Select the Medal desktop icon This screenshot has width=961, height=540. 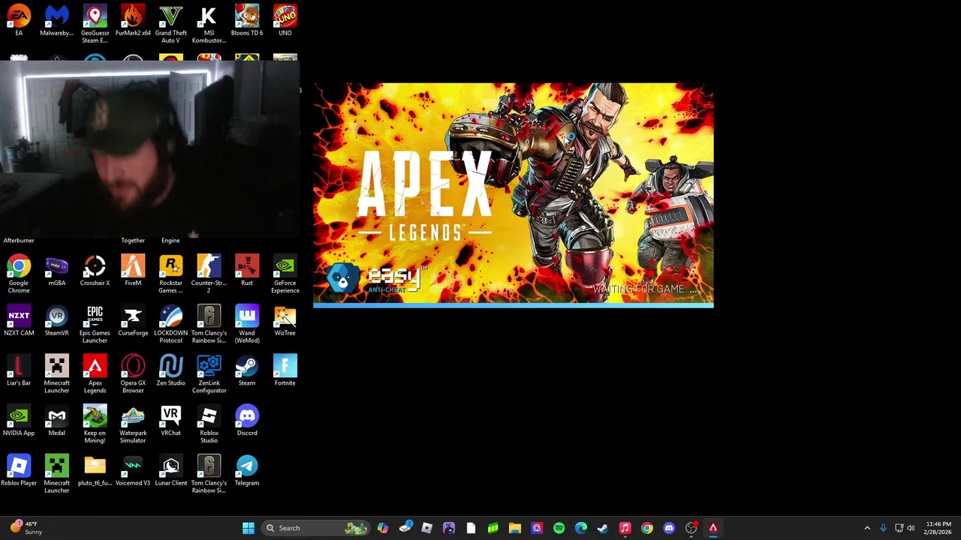(x=57, y=421)
